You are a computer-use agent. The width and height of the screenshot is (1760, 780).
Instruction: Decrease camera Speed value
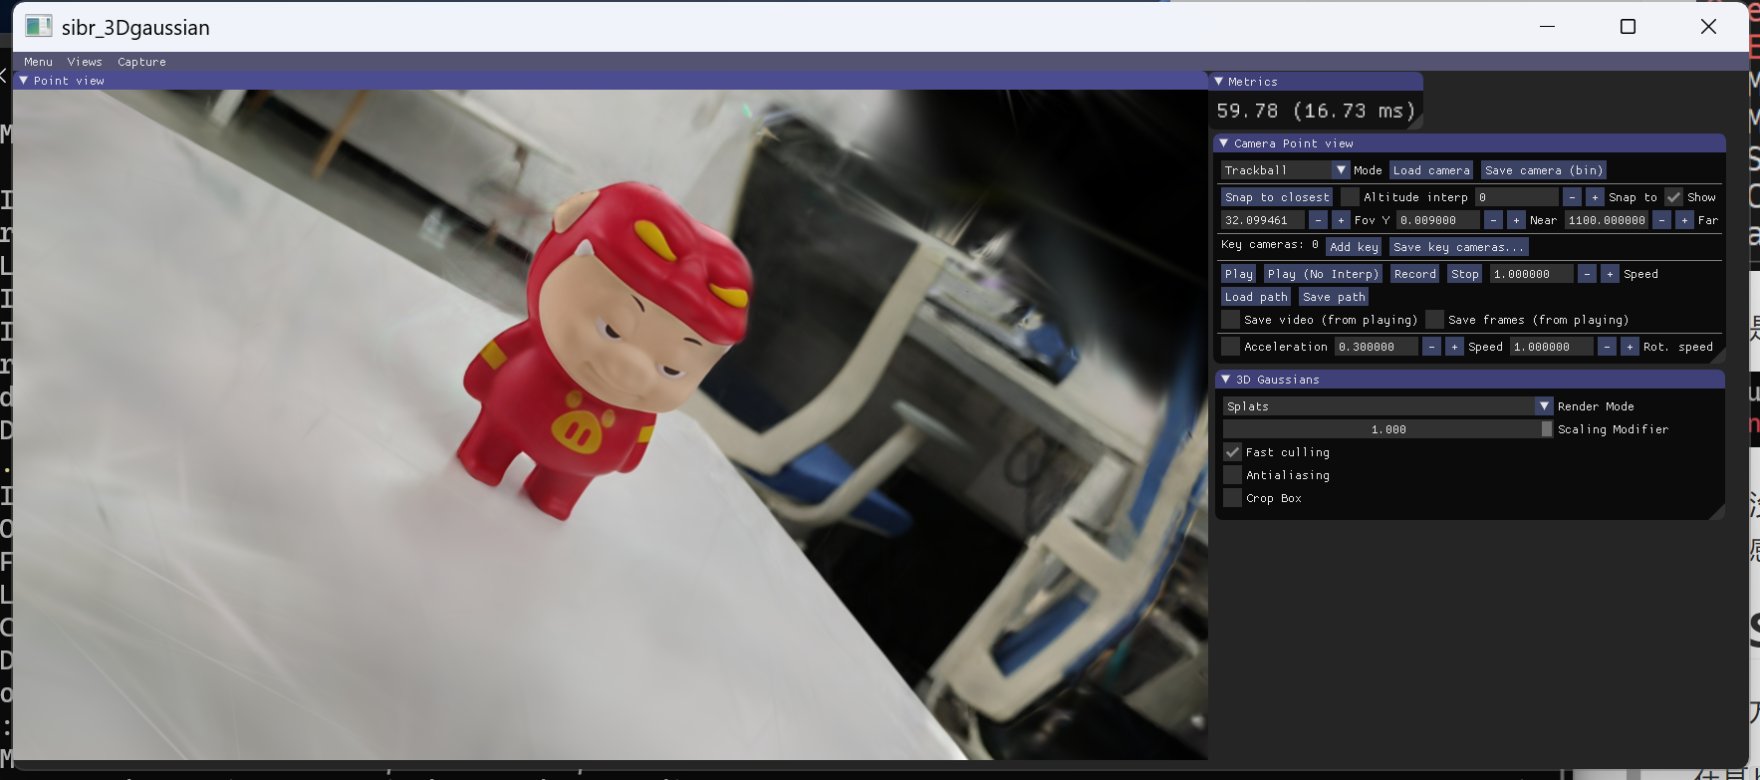click(1431, 347)
